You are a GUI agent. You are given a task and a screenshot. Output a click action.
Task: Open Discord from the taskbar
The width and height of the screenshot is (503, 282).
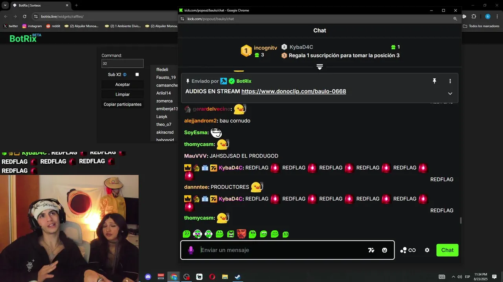pyautogui.click(x=148, y=277)
